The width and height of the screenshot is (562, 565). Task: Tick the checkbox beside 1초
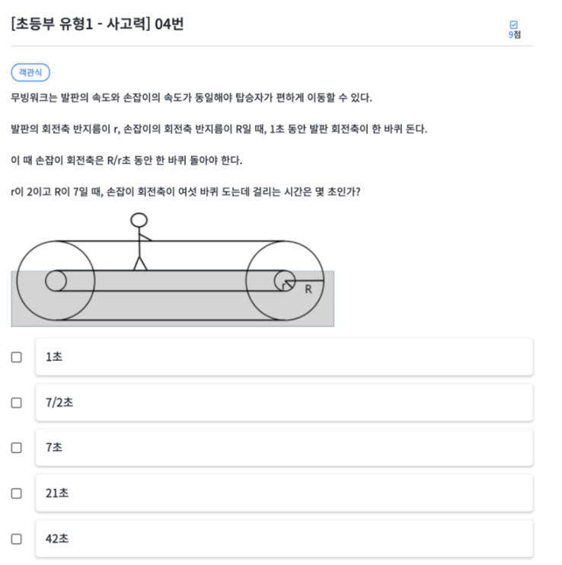point(17,357)
